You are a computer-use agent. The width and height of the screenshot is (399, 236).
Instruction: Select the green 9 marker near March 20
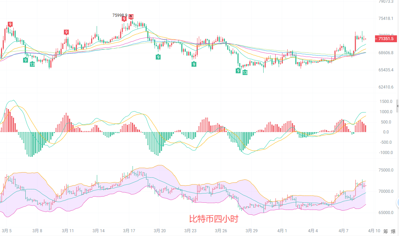tap(158, 57)
